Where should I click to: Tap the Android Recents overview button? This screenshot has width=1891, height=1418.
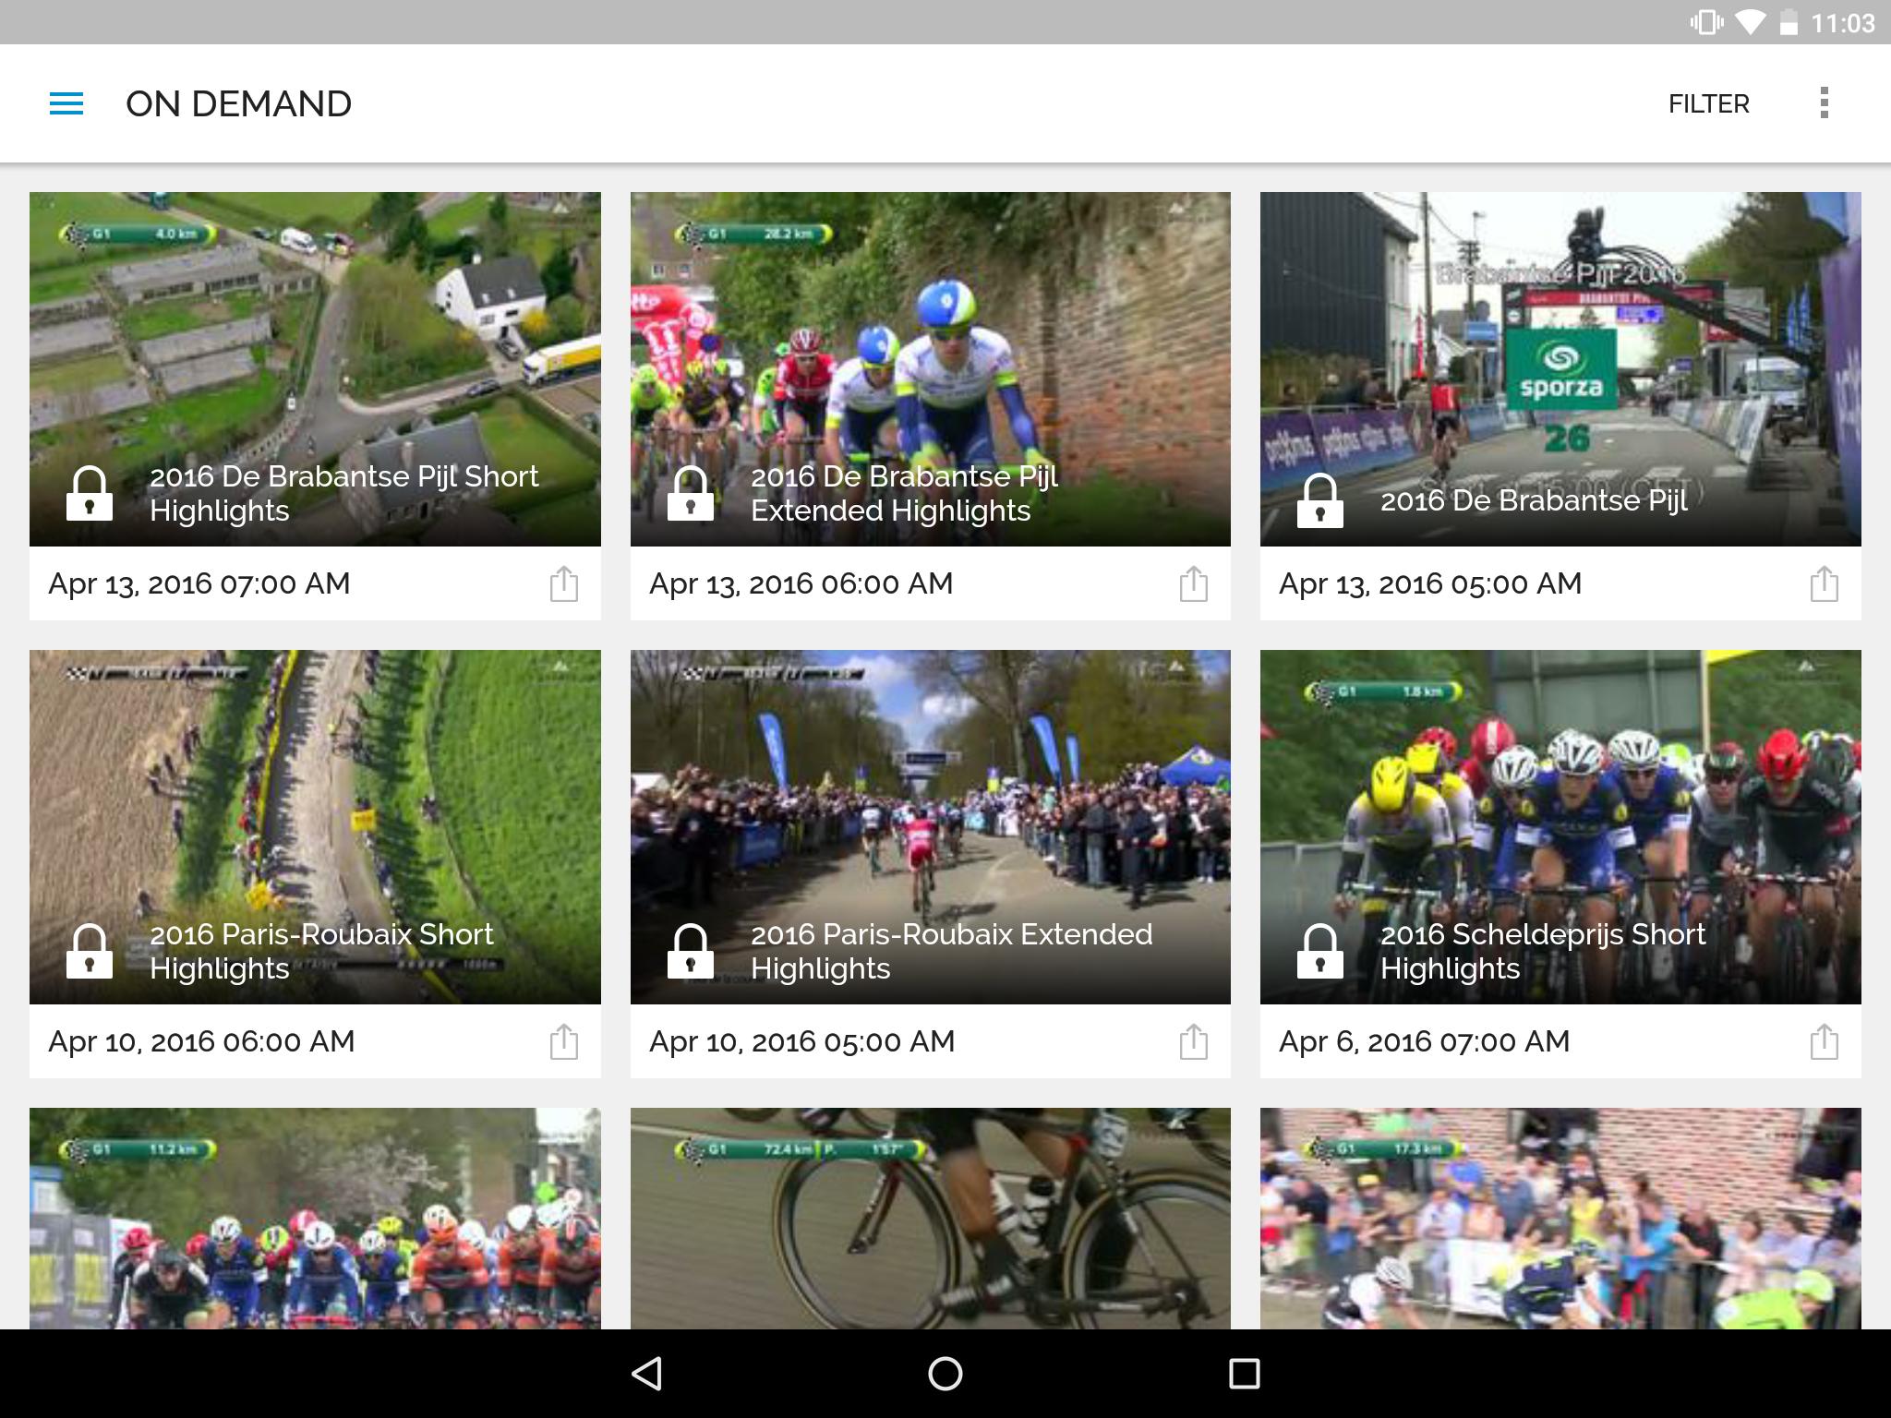(x=1244, y=1374)
